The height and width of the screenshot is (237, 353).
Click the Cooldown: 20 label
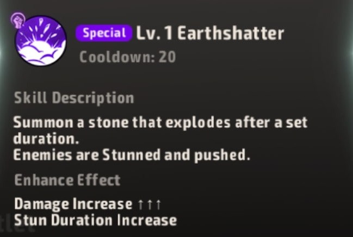click(127, 57)
